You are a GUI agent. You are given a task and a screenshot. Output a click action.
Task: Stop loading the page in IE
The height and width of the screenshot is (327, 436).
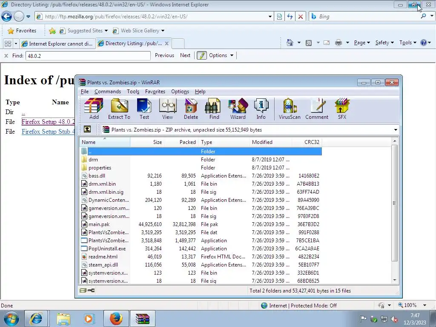[300, 17]
